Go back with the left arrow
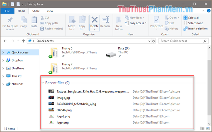This screenshot has height=132, width=212. (x=5, y=41)
